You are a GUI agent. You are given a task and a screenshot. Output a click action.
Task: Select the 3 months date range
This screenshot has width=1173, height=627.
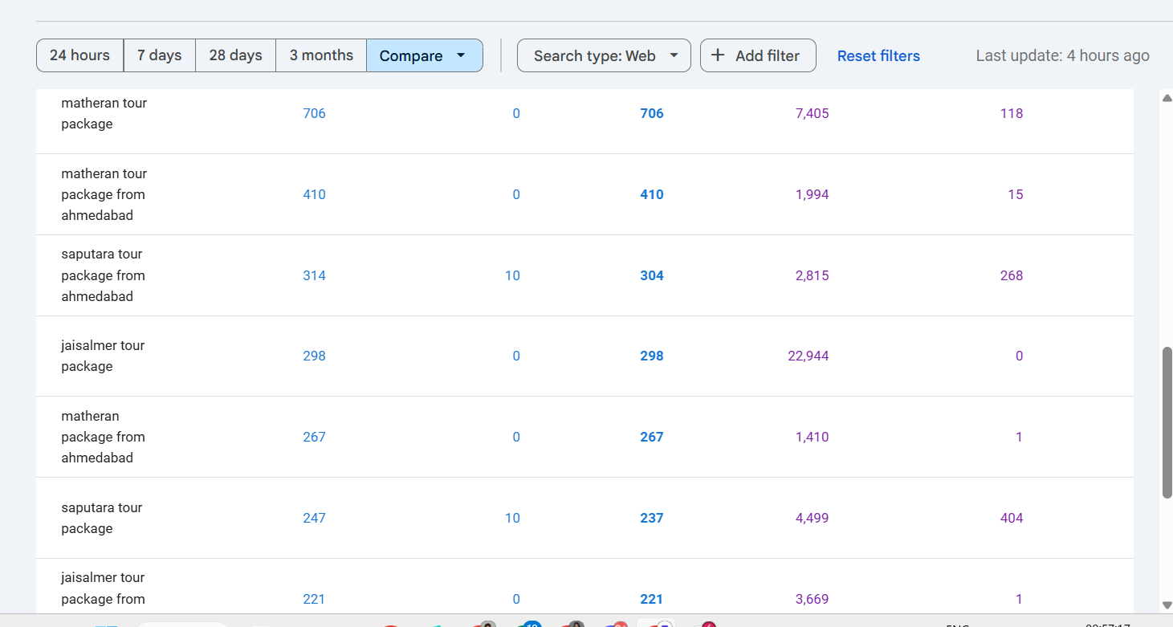[x=321, y=55]
